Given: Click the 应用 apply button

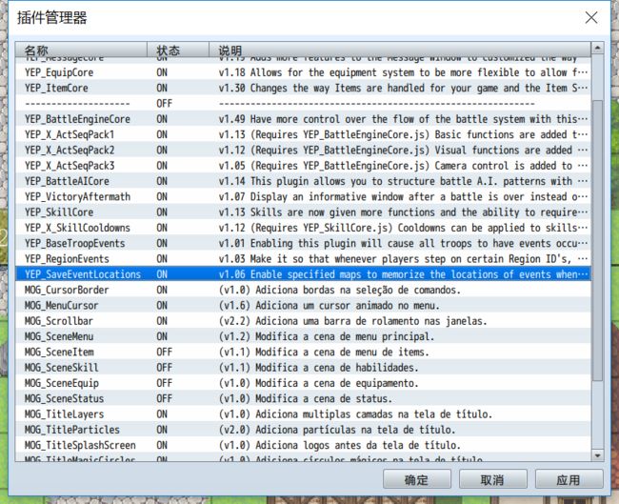Looking at the screenshot, I should 569,479.
